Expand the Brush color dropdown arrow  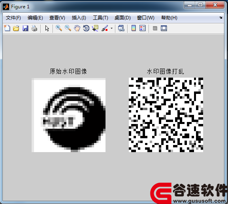click(x=111, y=28)
